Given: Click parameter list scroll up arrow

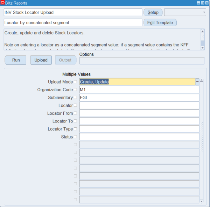Looking at the screenshot, I should pyautogui.click(x=202, y=80).
